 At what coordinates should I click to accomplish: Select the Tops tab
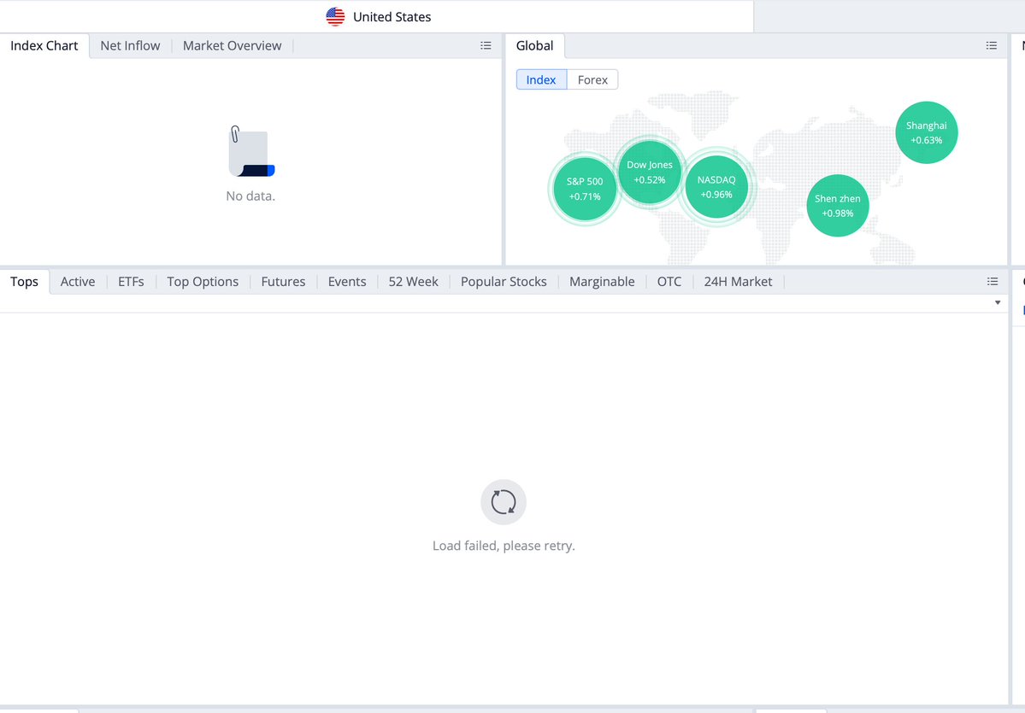(24, 282)
